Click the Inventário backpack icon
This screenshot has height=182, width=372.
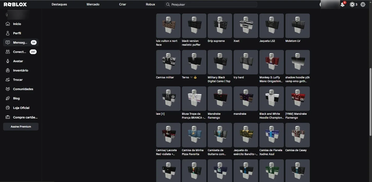[x=8, y=70]
